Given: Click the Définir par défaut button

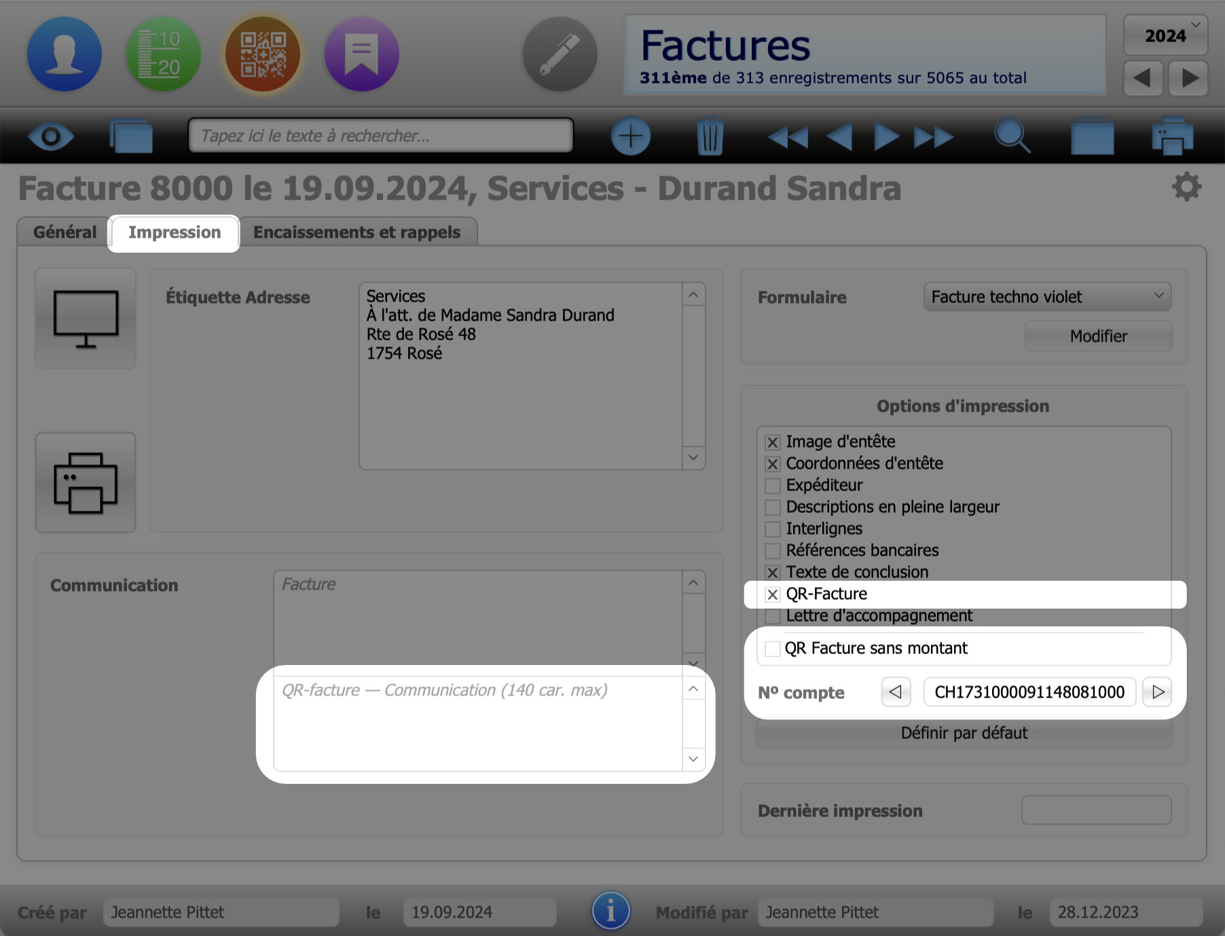Looking at the screenshot, I should (964, 733).
